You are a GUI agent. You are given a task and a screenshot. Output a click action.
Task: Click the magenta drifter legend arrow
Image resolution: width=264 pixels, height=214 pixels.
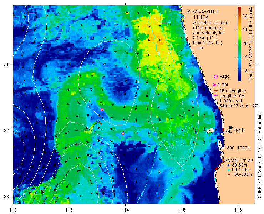click(214, 85)
